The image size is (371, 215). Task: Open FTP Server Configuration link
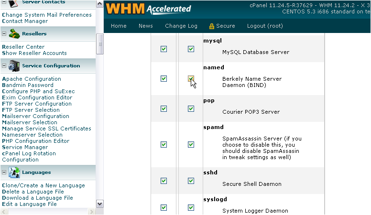[37, 104]
